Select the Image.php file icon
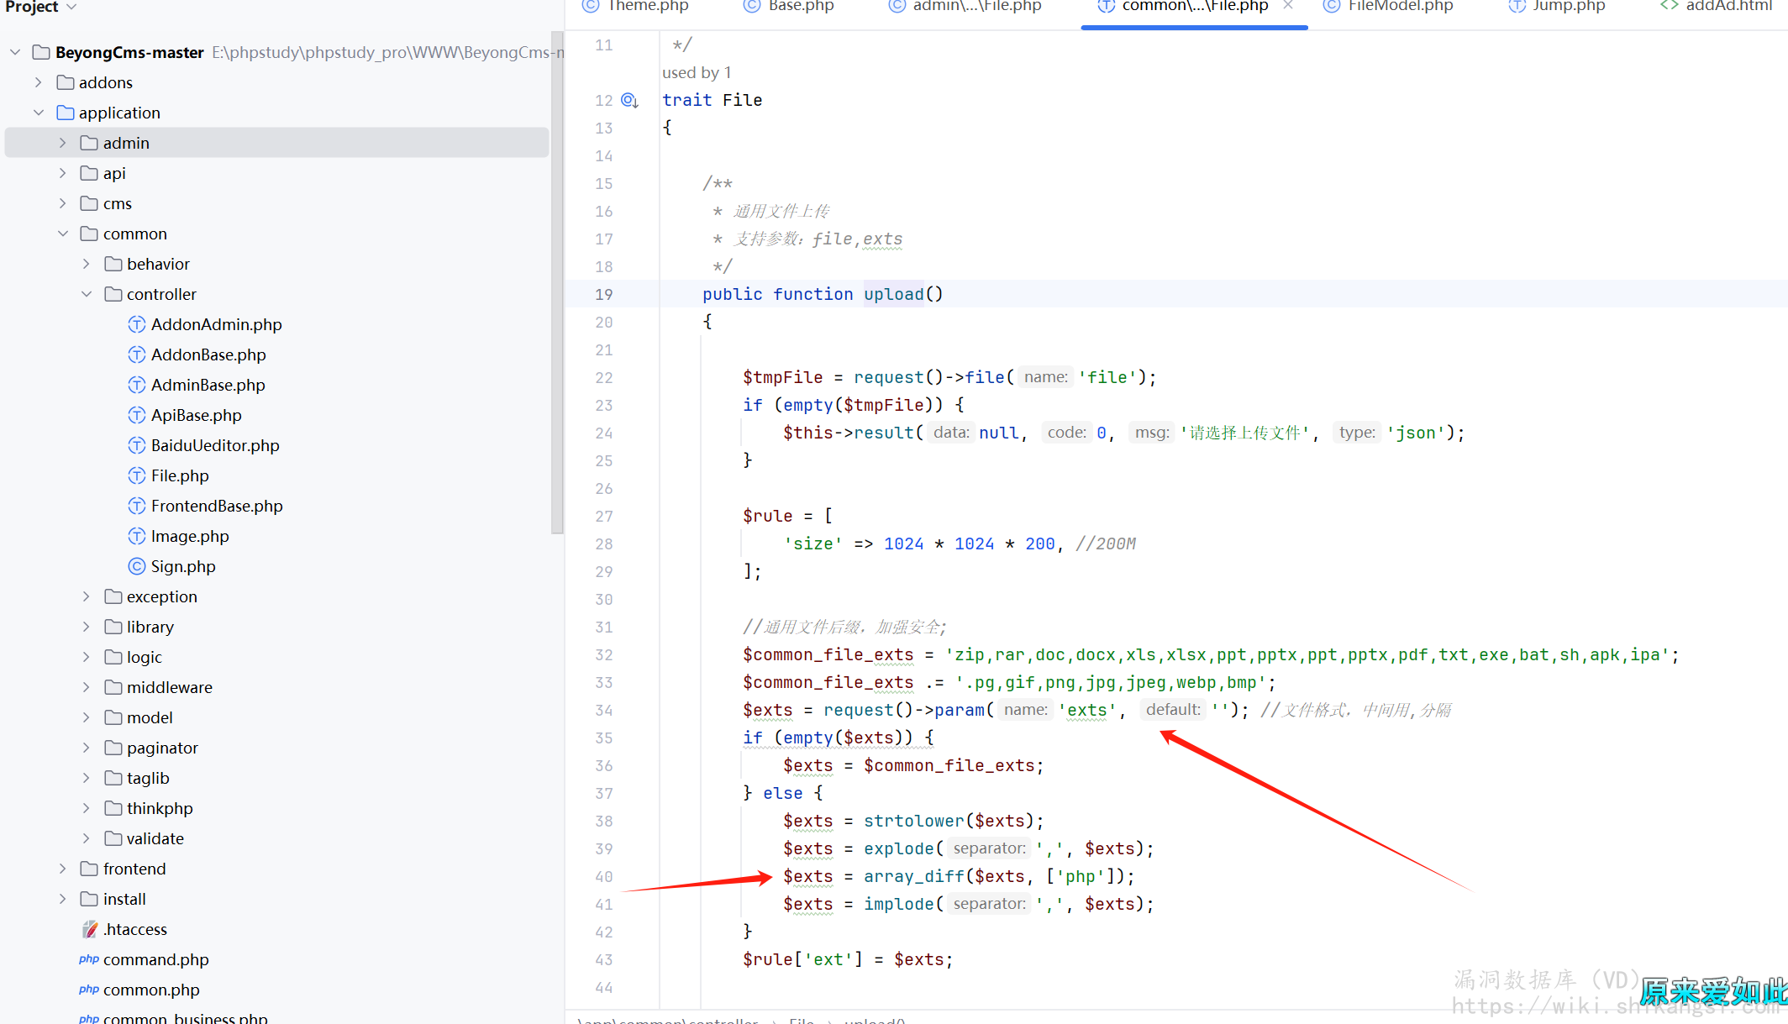Screen dimensions: 1788x1024 pyautogui.click(x=137, y=536)
